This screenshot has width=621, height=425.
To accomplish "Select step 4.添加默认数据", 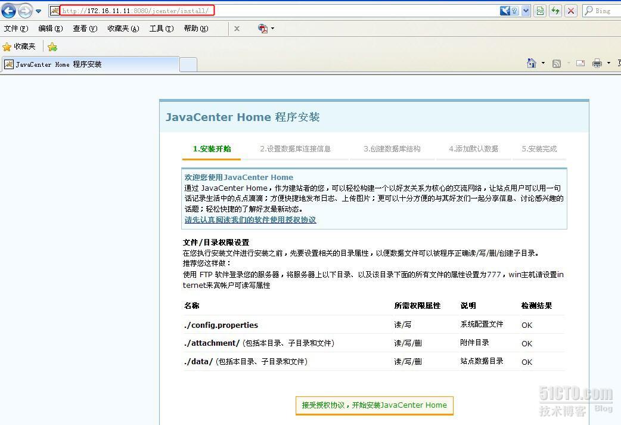I will click(474, 149).
